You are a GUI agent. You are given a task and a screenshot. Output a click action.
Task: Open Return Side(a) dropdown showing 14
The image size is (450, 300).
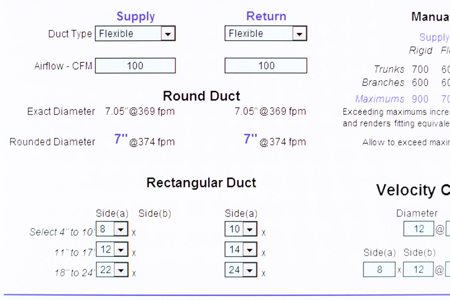(250, 250)
